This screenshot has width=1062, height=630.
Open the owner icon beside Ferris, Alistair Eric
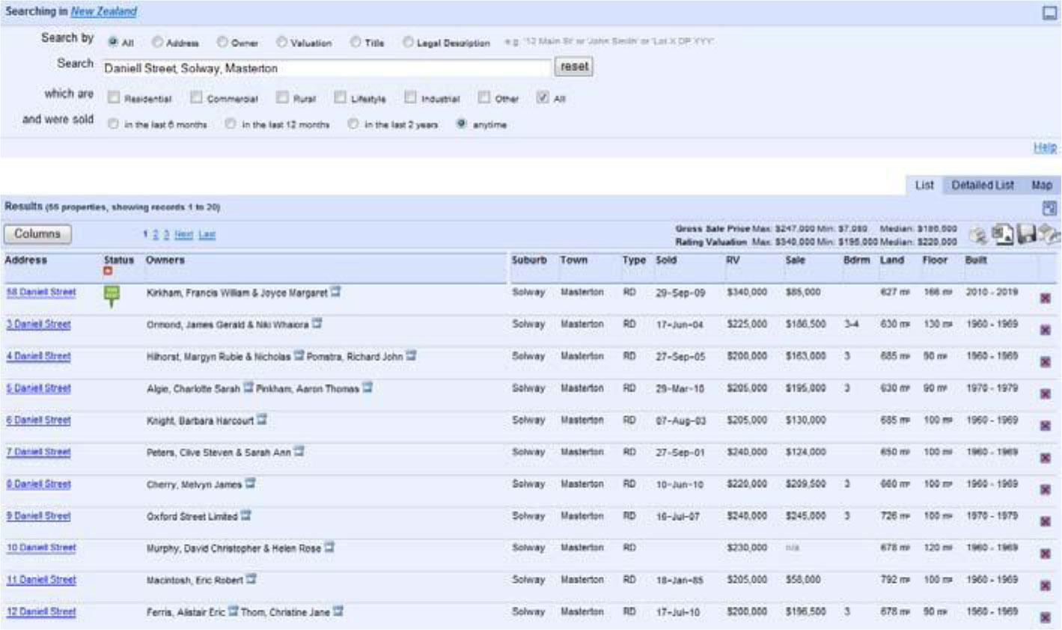click(234, 612)
